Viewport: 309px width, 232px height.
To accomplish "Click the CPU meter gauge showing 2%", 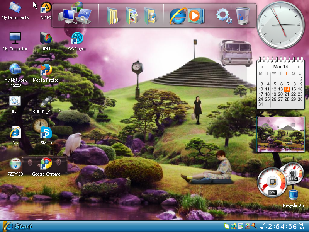I will coord(272,182).
